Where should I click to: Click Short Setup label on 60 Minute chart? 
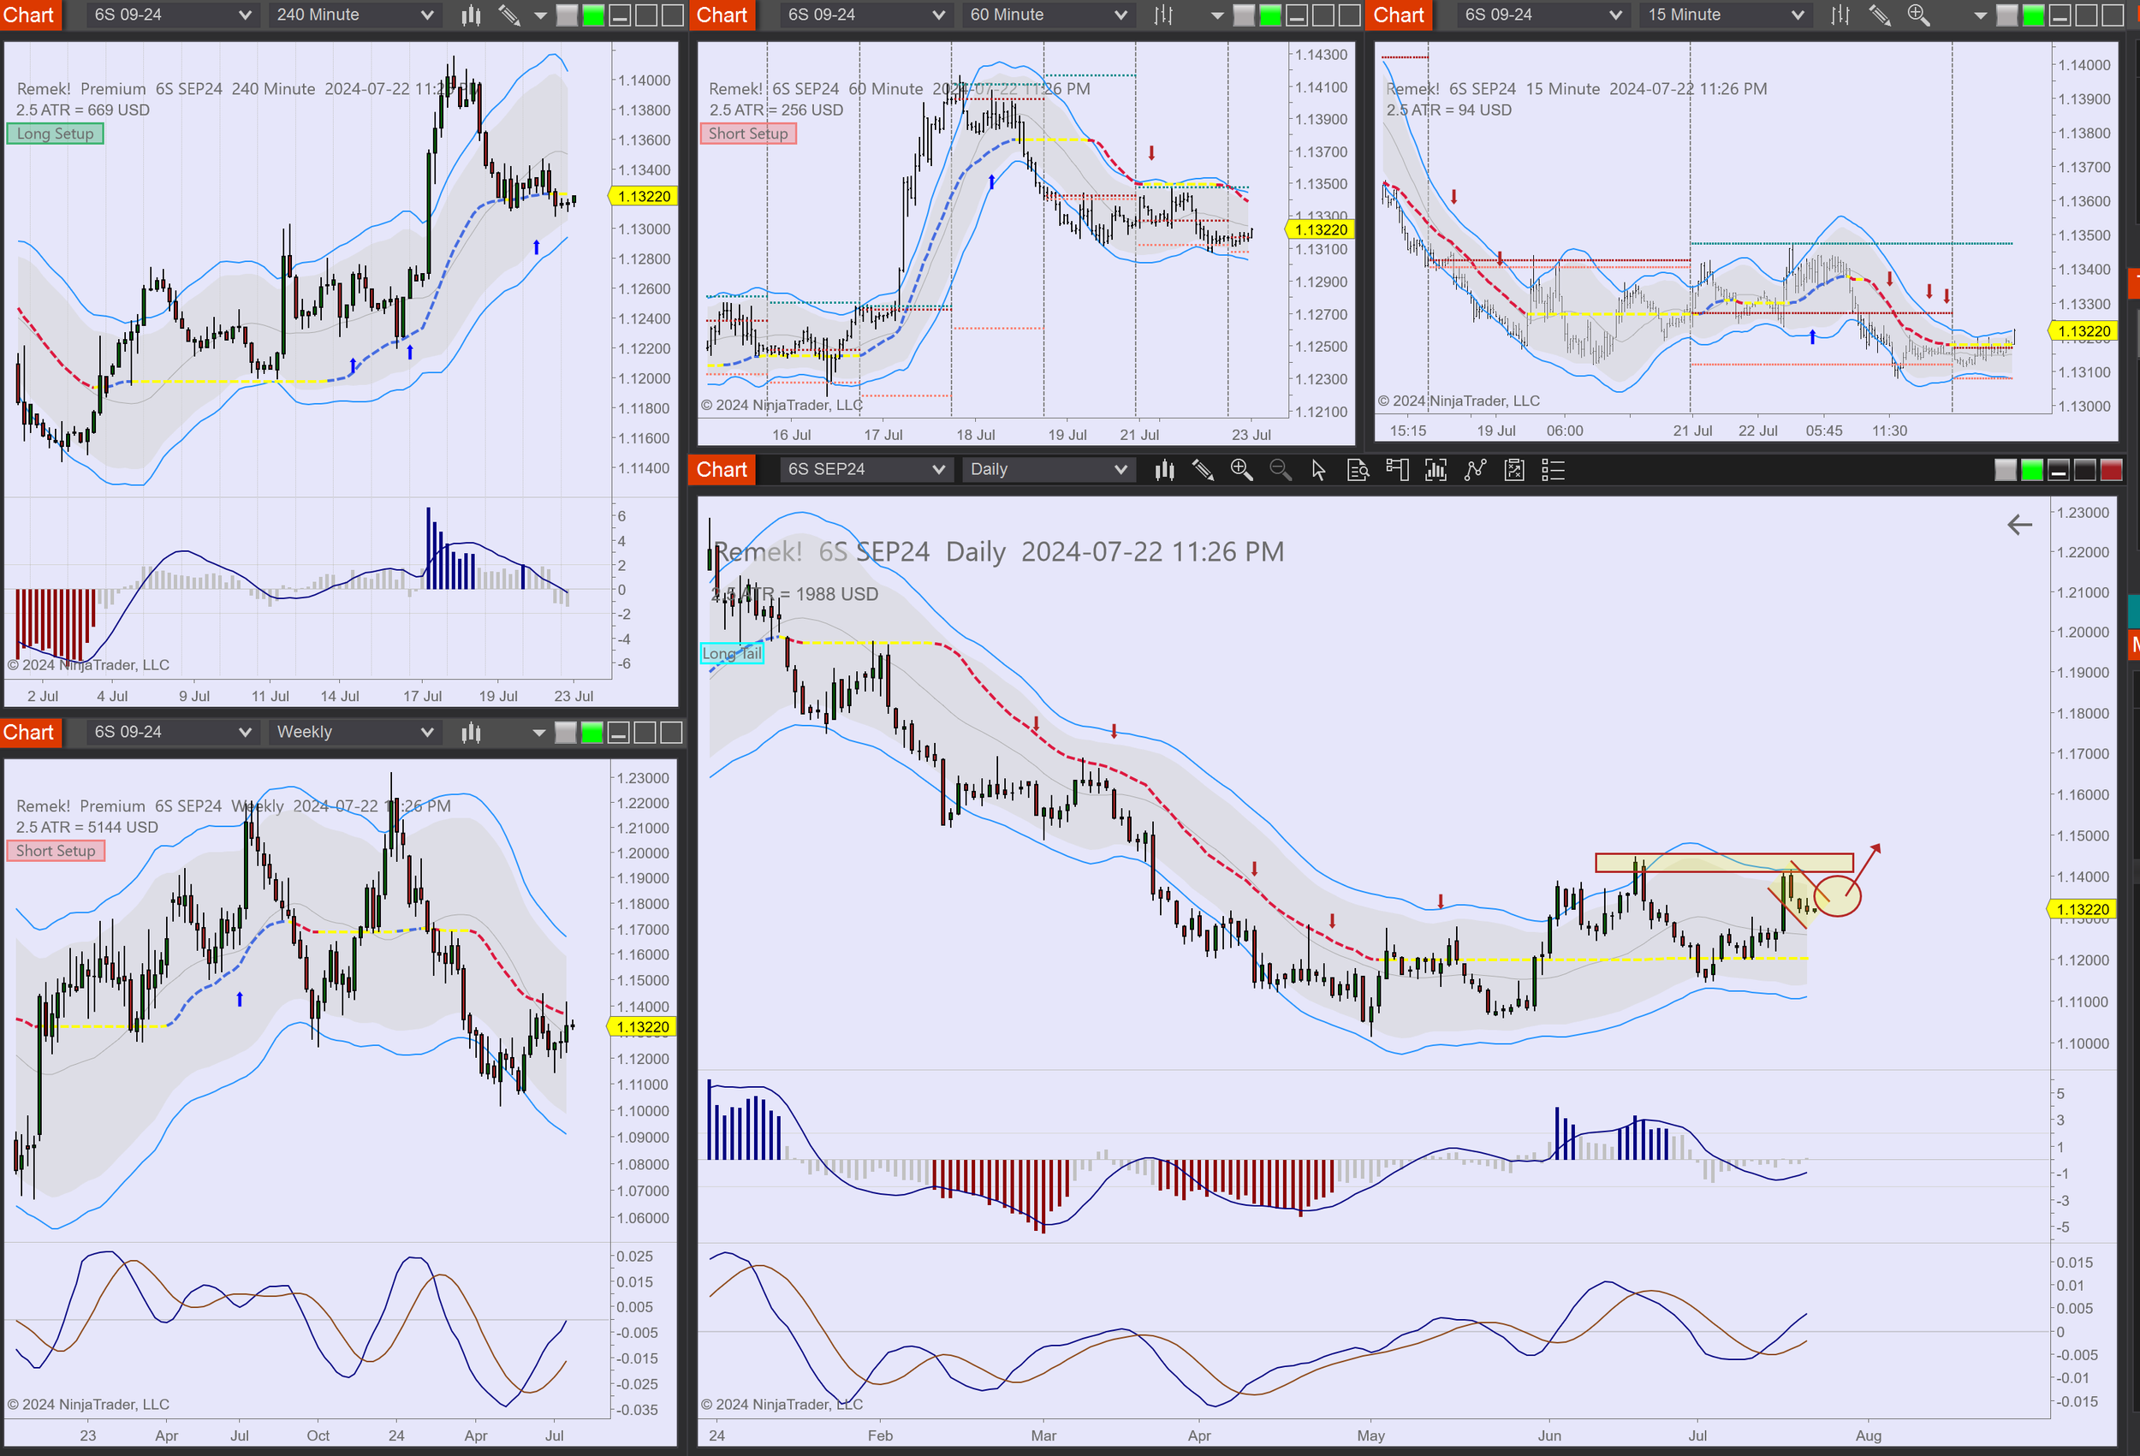pyautogui.click(x=747, y=134)
